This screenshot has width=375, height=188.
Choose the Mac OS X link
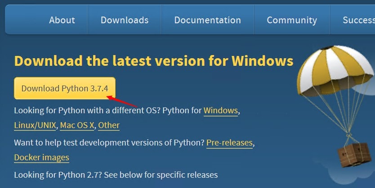pyautogui.click(x=77, y=125)
